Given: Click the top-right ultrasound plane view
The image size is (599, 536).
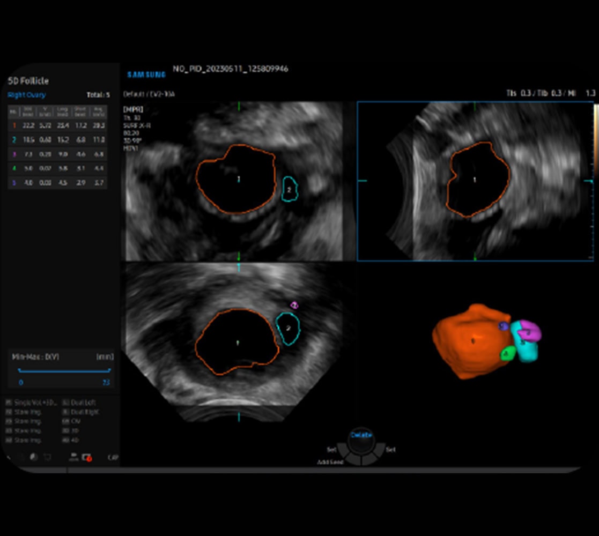Looking at the screenshot, I should pyautogui.click(x=475, y=181).
